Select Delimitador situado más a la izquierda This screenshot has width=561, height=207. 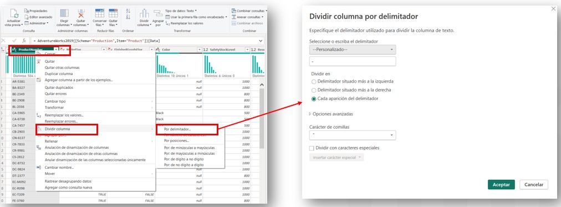314,82
